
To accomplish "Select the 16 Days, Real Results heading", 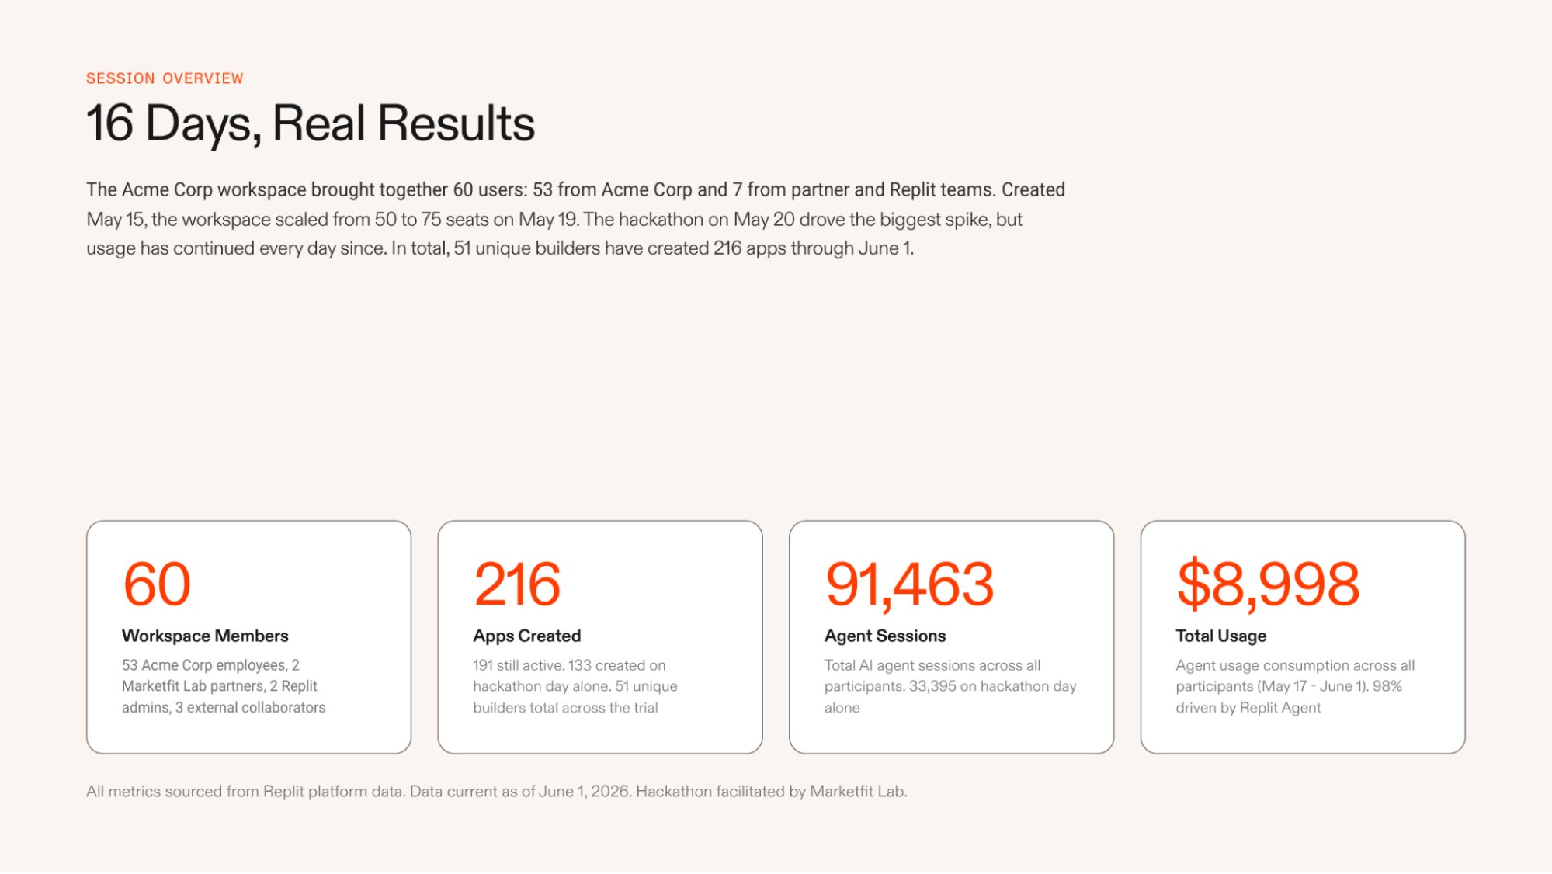I will click(311, 123).
